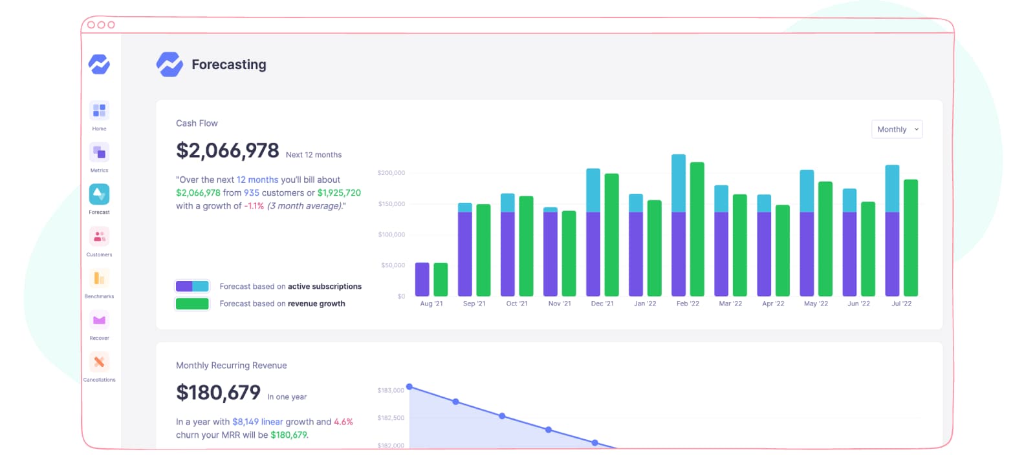Click the 'In one year' label
Image resolution: width=1035 pixels, height=465 pixels.
click(x=287, y=397)
